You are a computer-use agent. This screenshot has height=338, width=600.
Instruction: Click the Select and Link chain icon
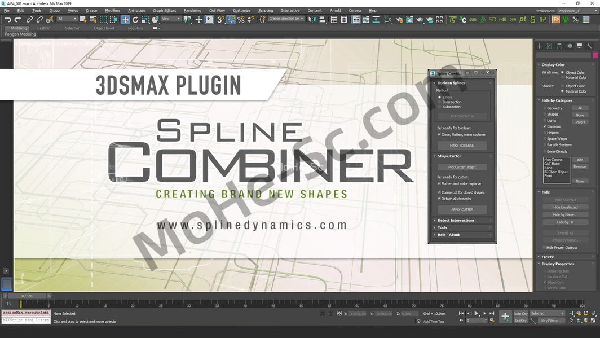click(x=29, y=19)
